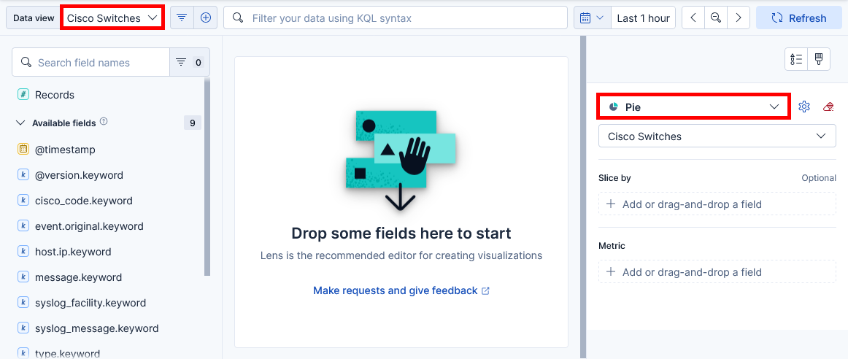Screen dimensions: 848x359
Task: Open the Data view Cisco Switches dropdown
Action: pyautogui.click(x=112, y=18)
